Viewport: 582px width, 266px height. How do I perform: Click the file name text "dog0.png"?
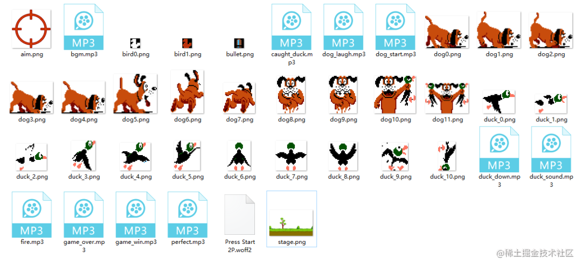(447, 54)
